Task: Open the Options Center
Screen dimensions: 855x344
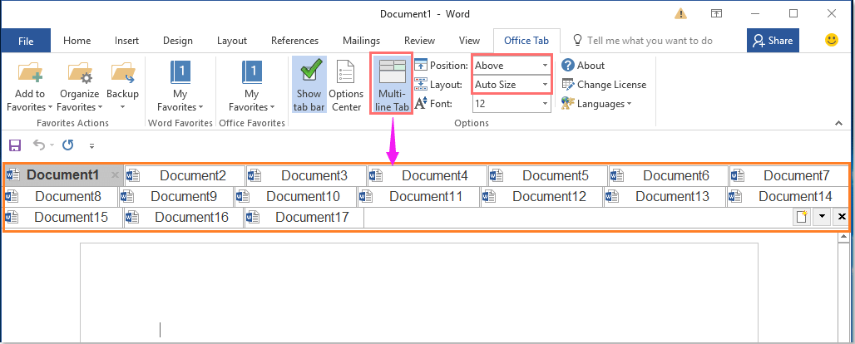Action: pos(346,85)
